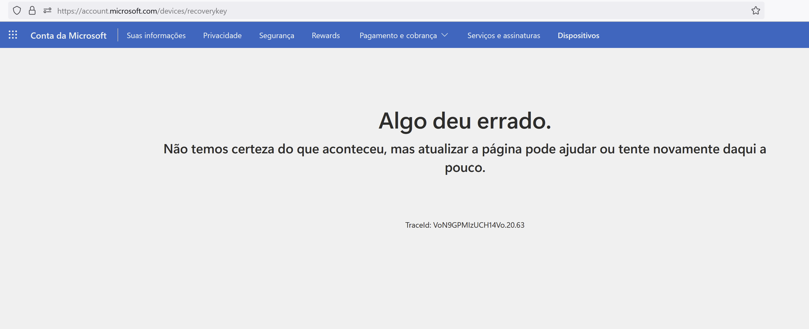Image resolution: width=809 pixels, height=329 pixels.
Task: Expand the Pagamento e cobrança dropdown
Action: coord(398,35)
